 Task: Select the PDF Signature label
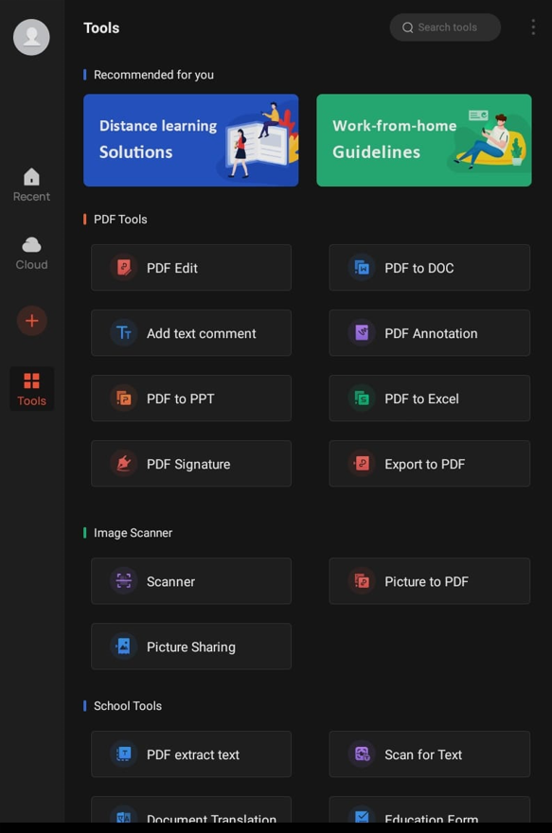[188, 465]
